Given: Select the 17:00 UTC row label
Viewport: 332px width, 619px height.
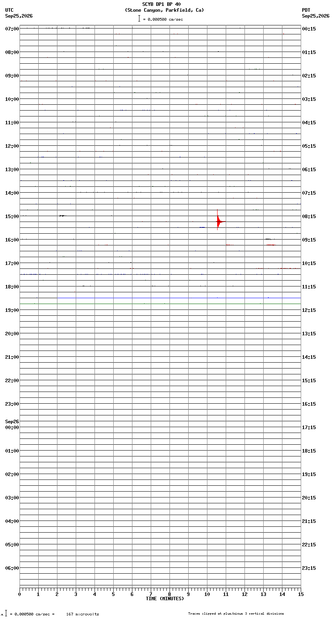Looking at the screenshot, I should [x=12, y=263].
